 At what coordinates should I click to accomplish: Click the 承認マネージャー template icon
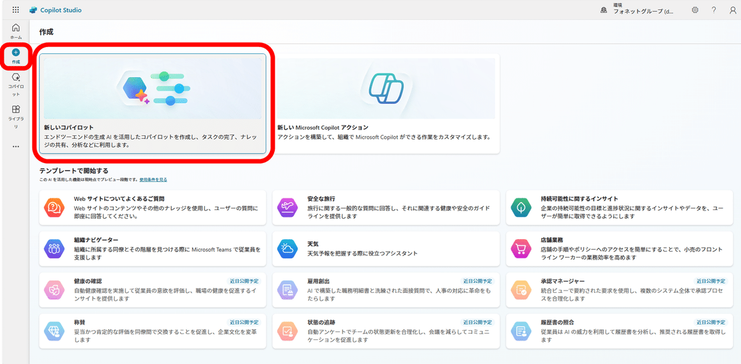[x=521, y=290]
